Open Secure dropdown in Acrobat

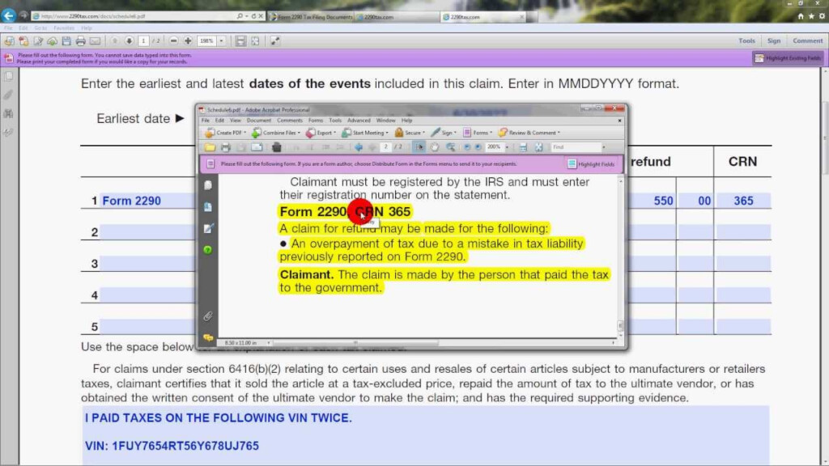(410, 133)
